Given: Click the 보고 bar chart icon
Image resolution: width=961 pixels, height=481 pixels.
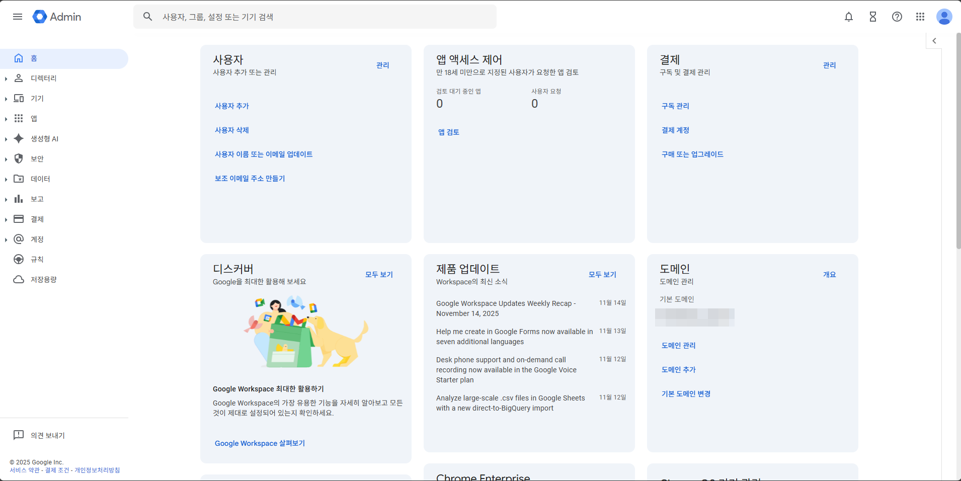Looking at the screenshot, I should point(19,199).
